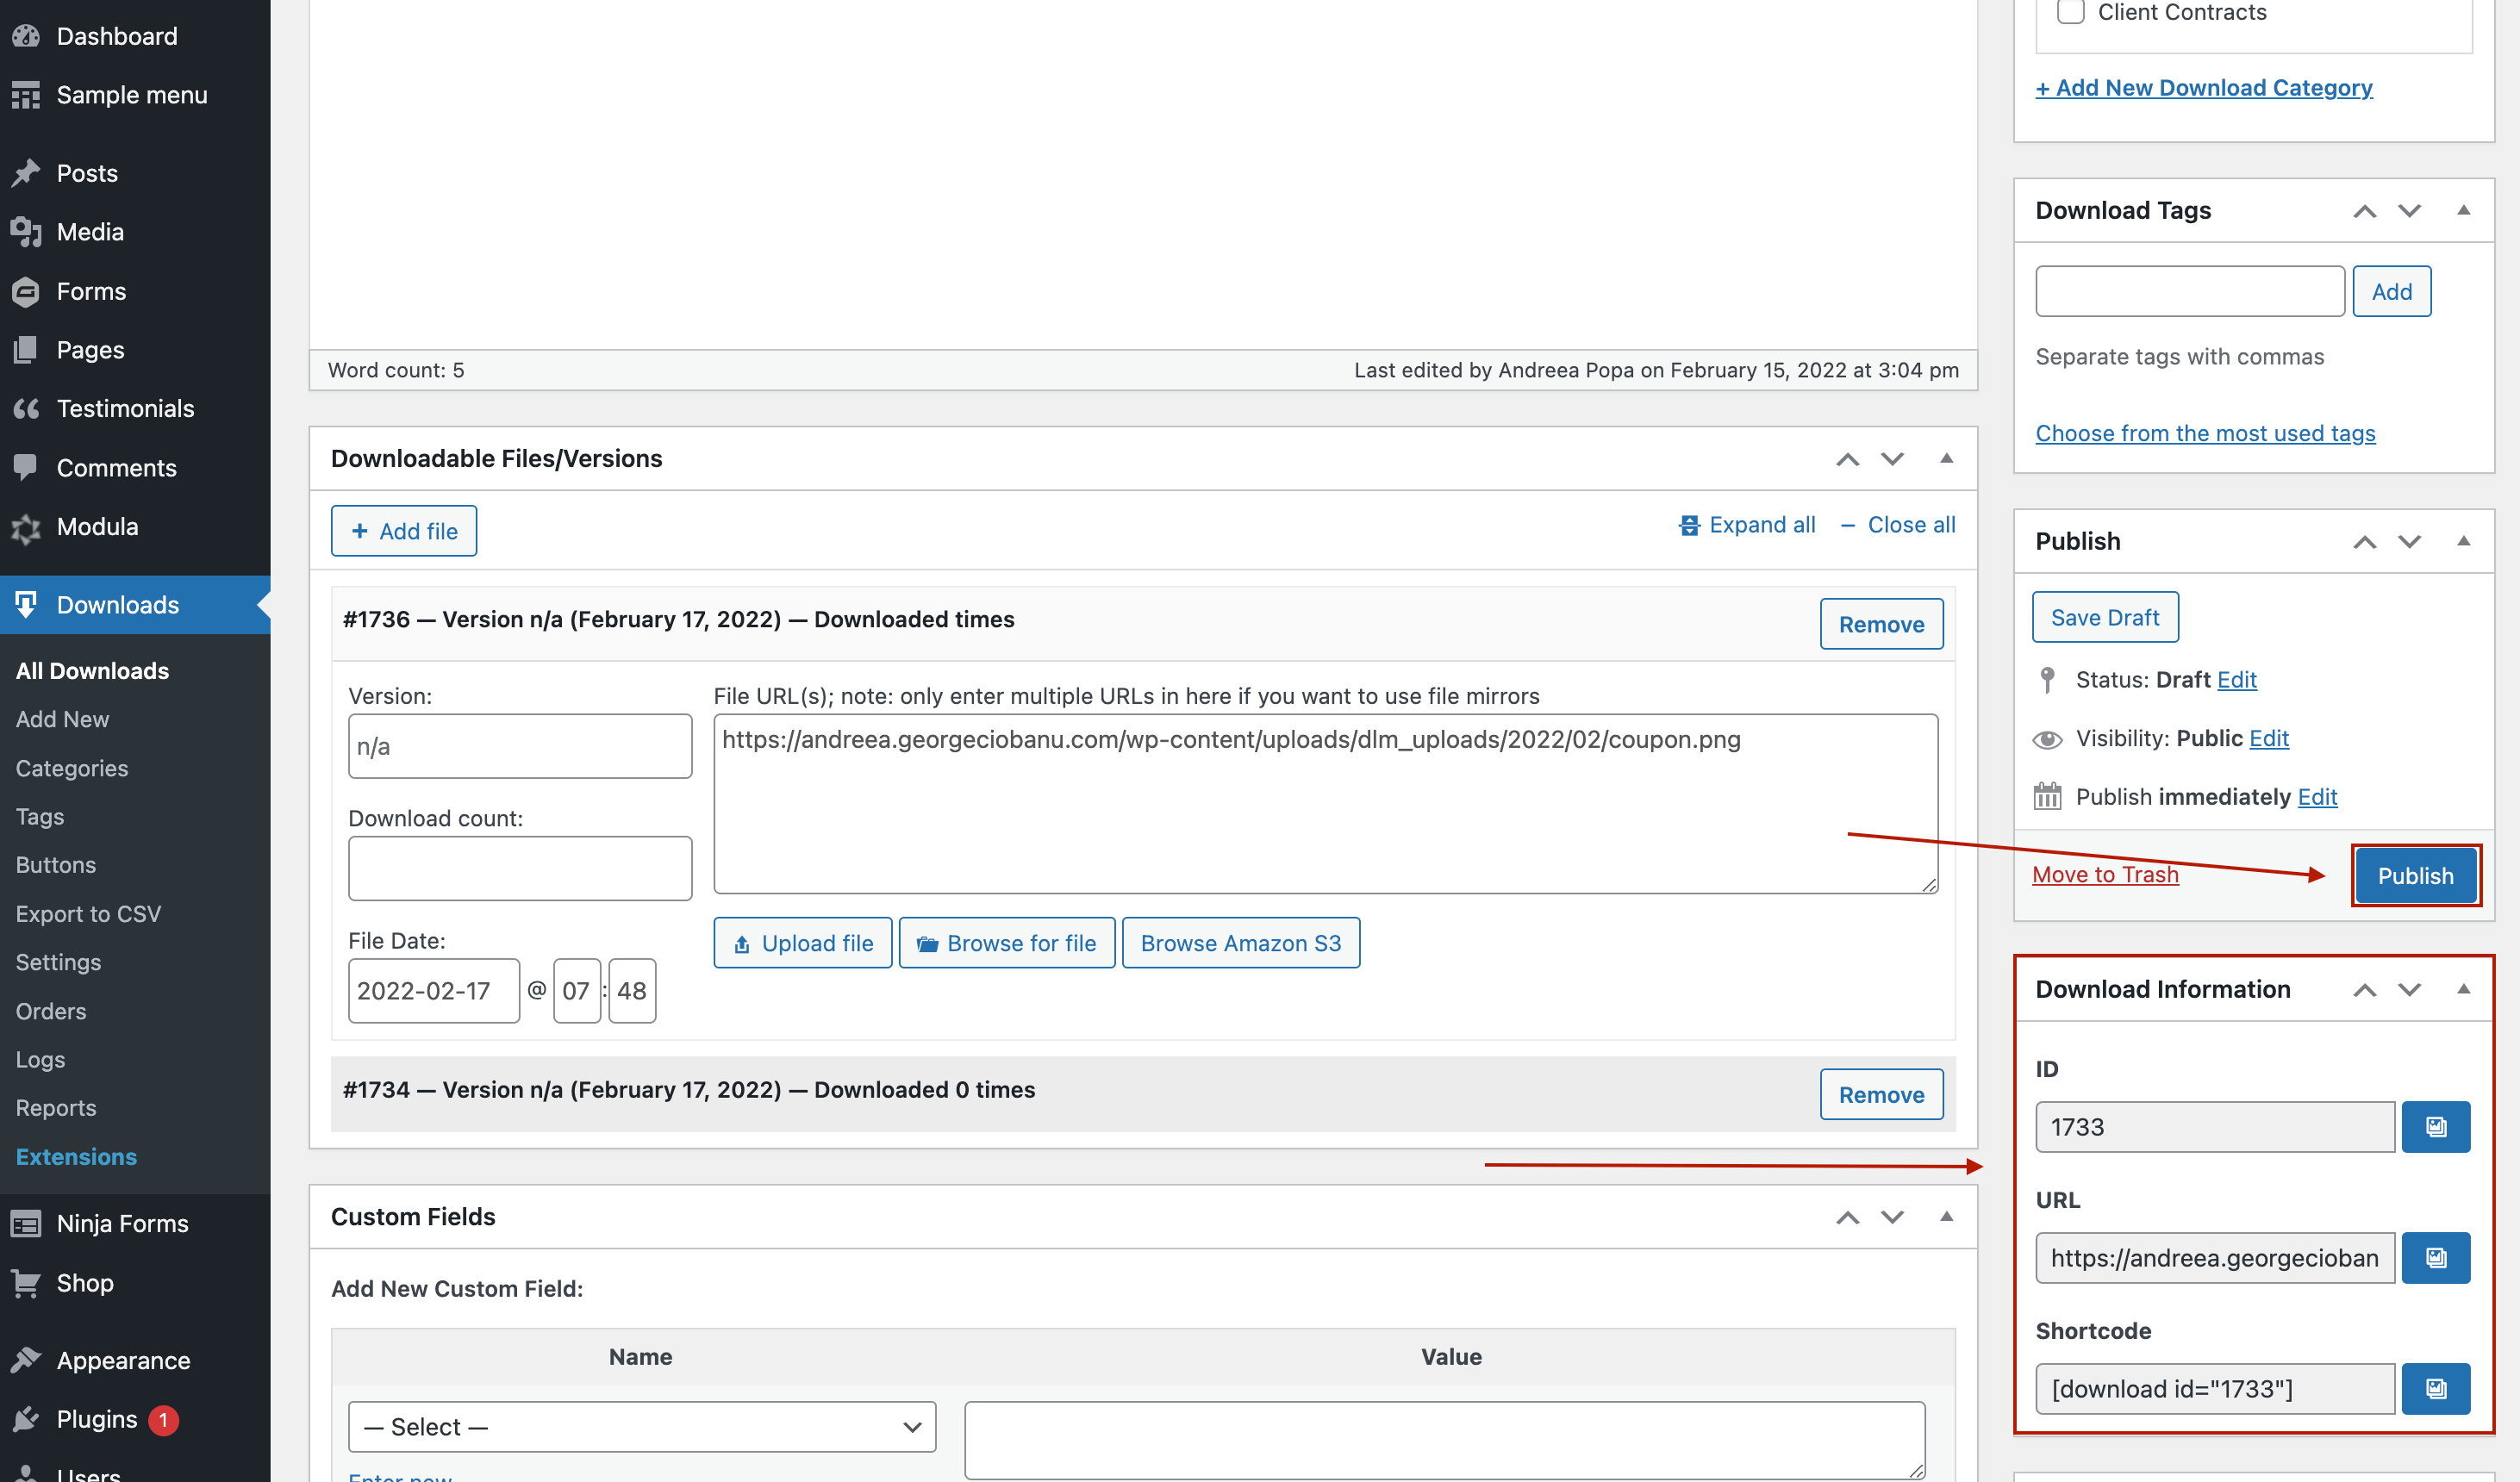
Task: Click the copy icon next to Download ID
Action: pyautogui.click(x=2436, y=1125)
